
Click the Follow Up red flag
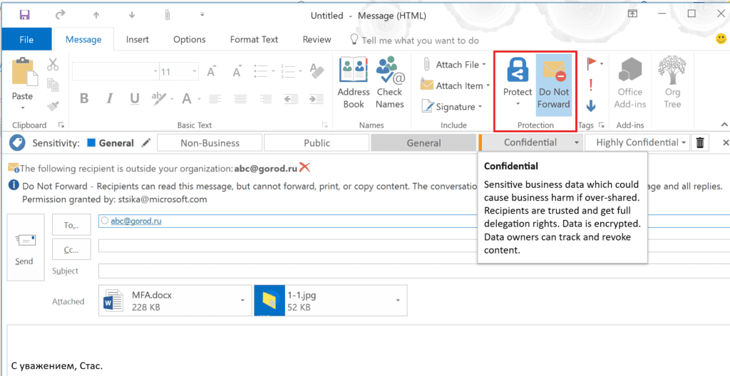click(592, 64)
